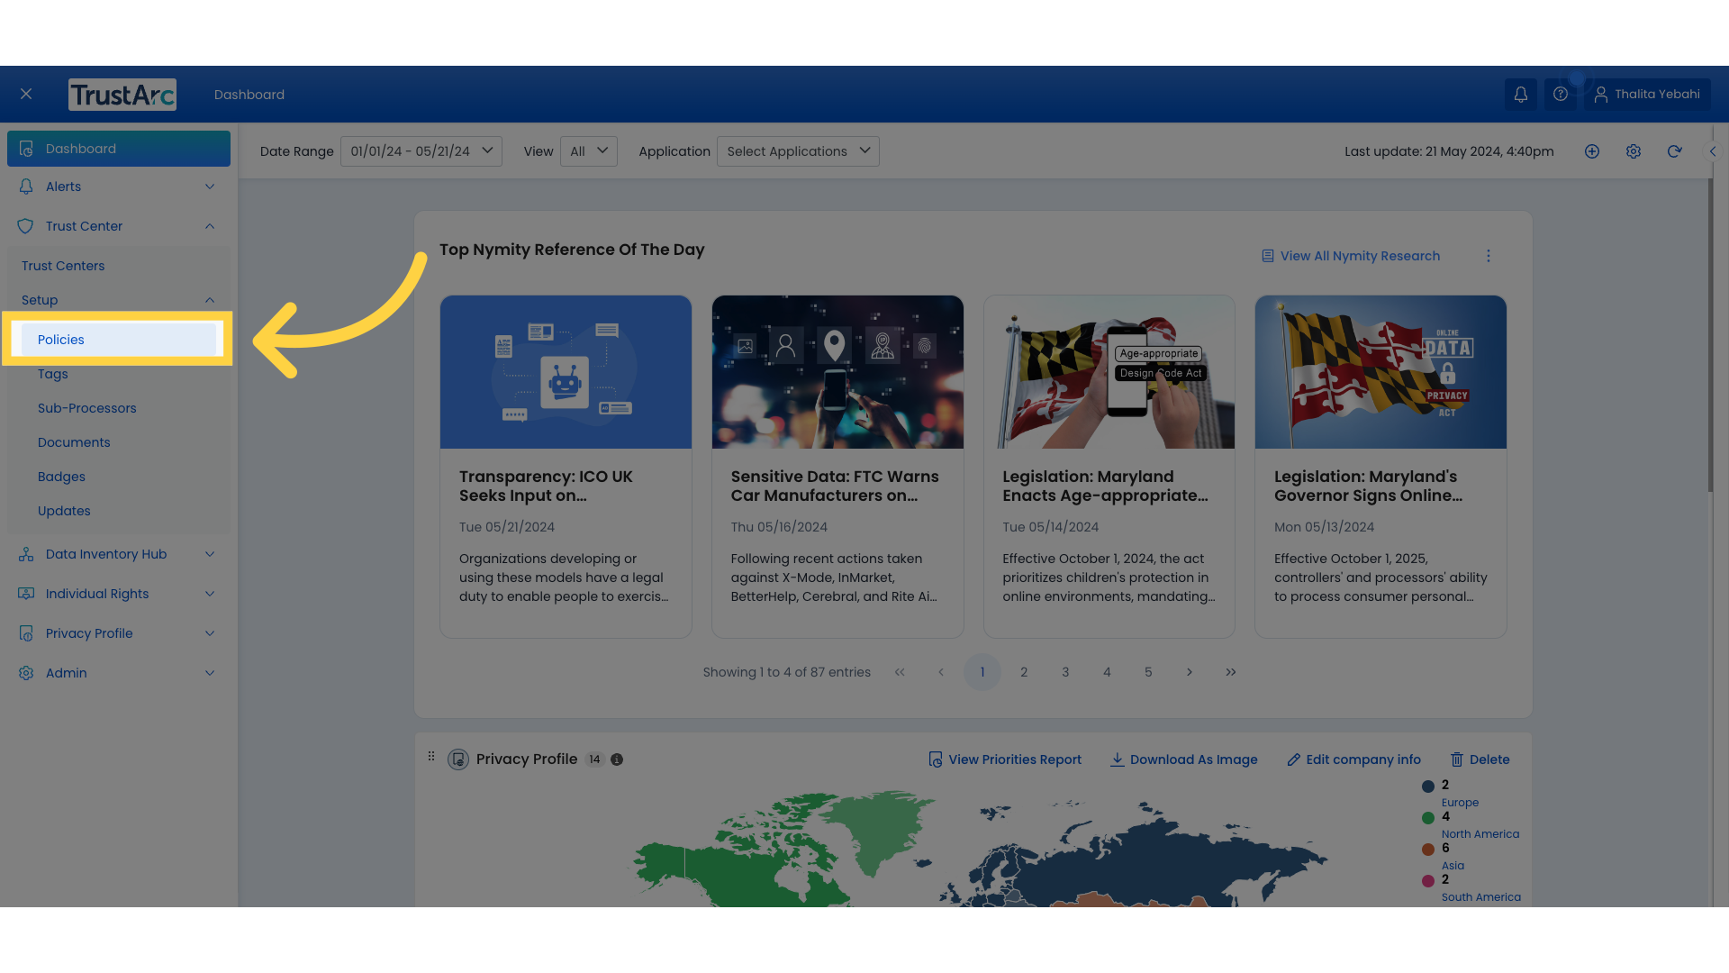Click Download As Image
The height and width of the screenshot is (973, 1729).
(x=1183, y=759)
